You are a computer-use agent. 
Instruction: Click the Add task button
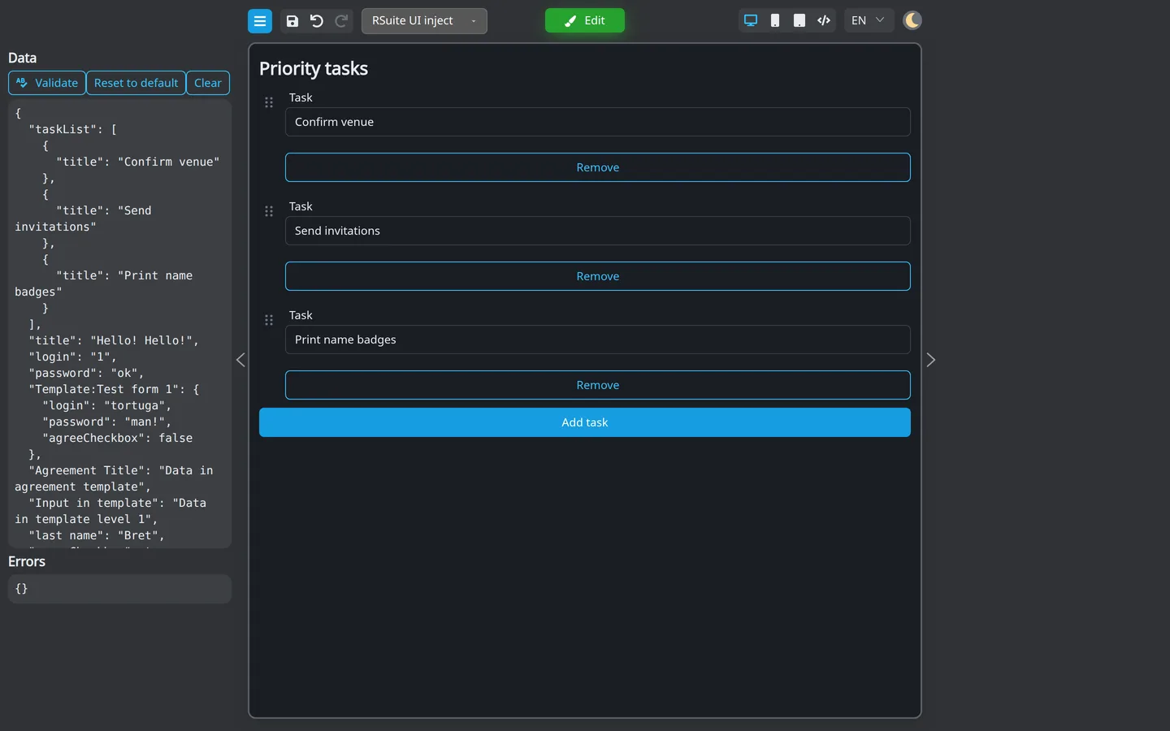click(585, 422)
